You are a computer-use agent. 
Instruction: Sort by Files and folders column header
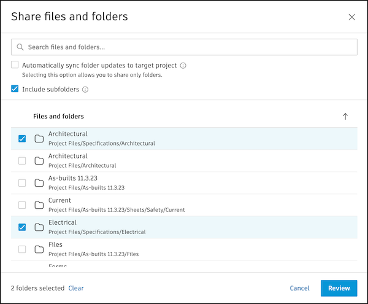point(58,116)
